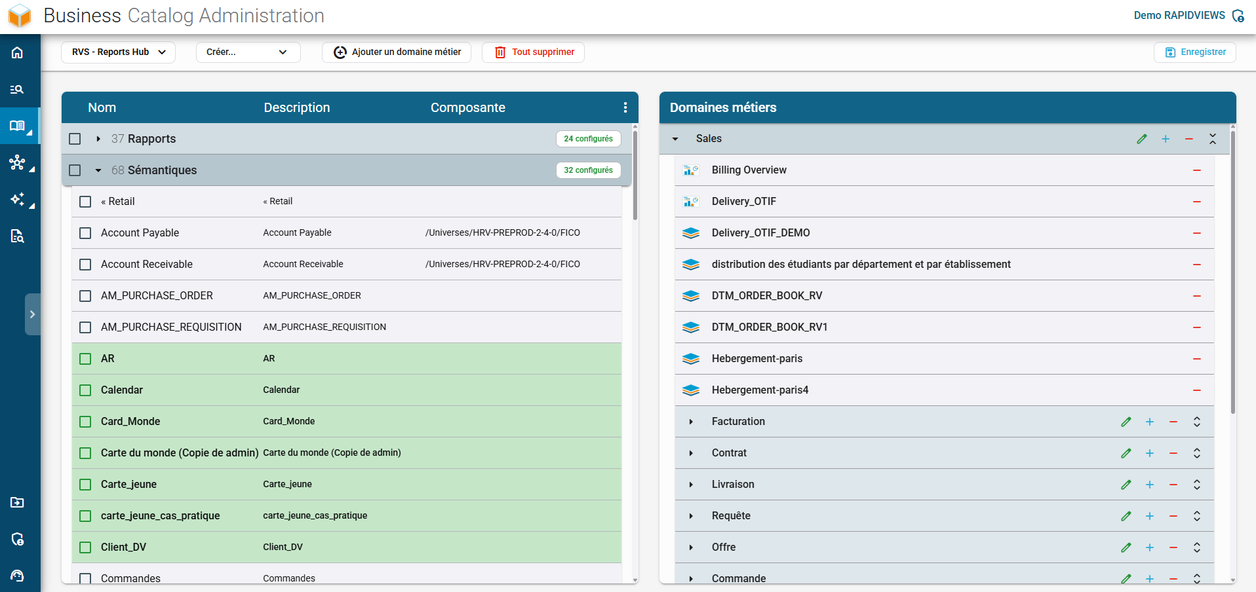Viewport: 1256px width, 592px height.
Task: Collapse the Sales domain tree
Action: point(675,139)
